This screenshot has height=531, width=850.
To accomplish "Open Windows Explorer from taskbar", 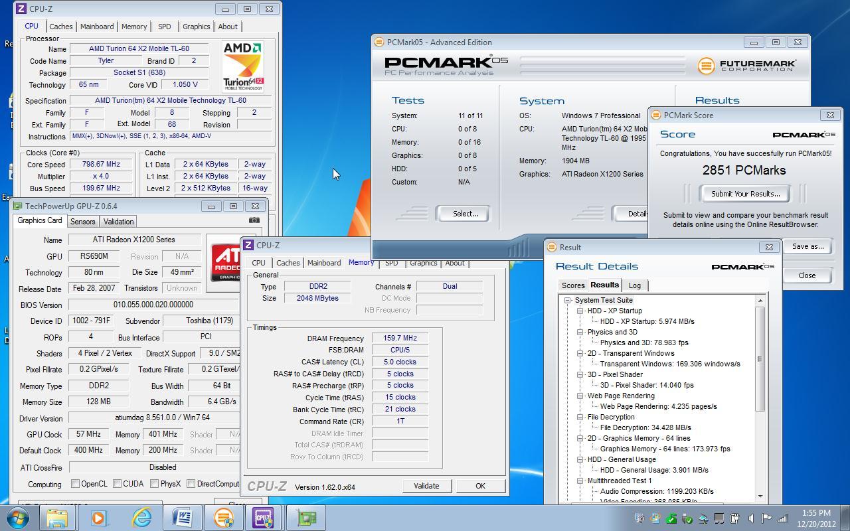I will click(x=58, y=518).
